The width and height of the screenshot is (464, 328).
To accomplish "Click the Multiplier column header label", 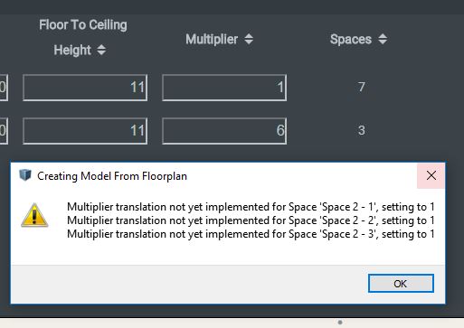I will tap(212, 39).
